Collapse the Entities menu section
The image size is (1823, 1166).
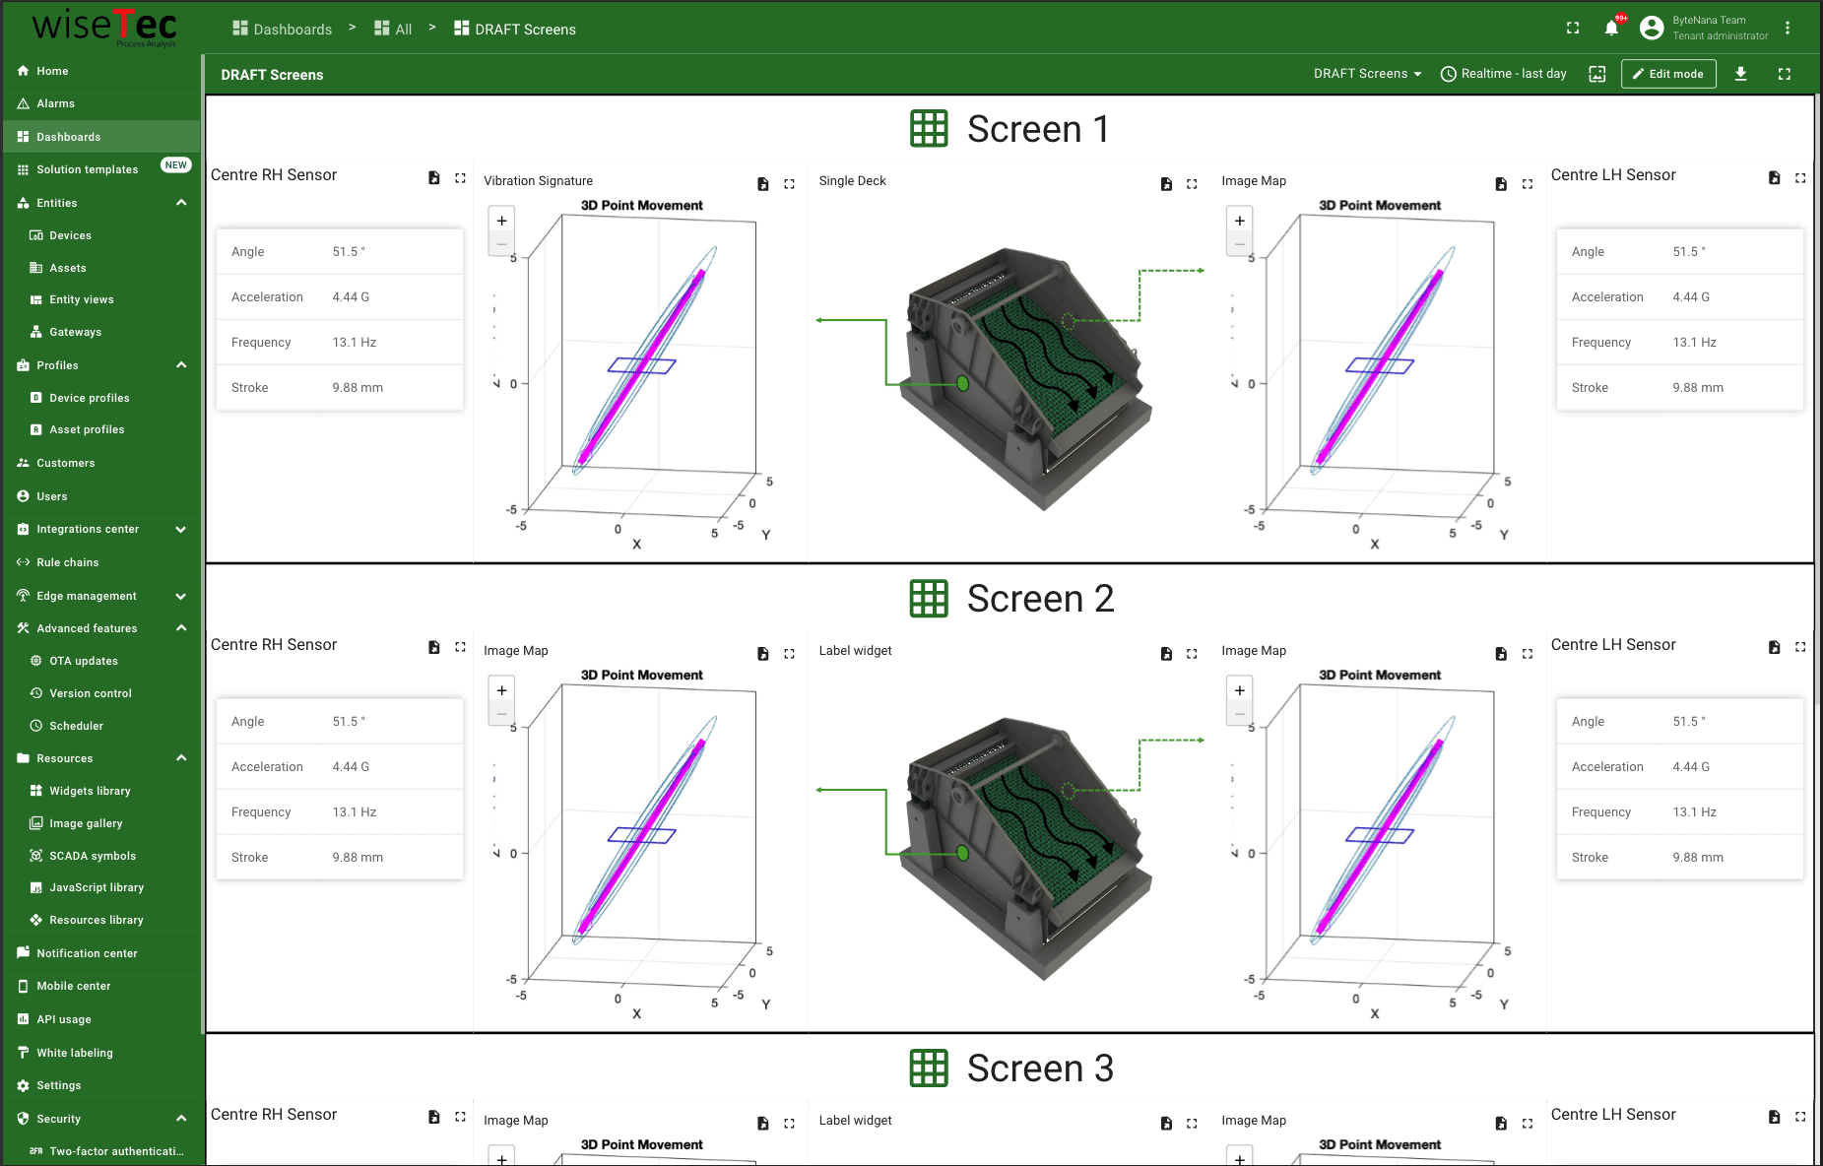[x=181, y=203]
